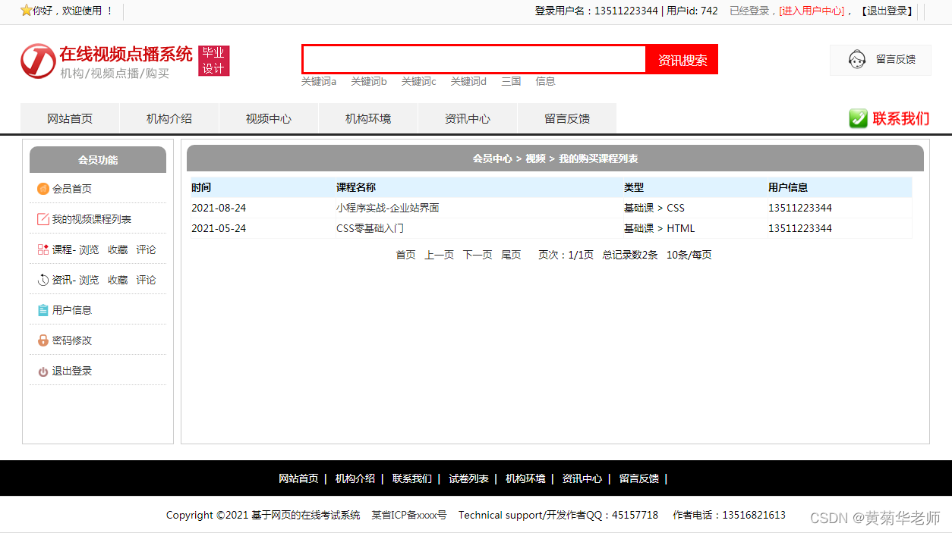
Task: Click the star icon beside the welcome greeting
Action: 26,11
